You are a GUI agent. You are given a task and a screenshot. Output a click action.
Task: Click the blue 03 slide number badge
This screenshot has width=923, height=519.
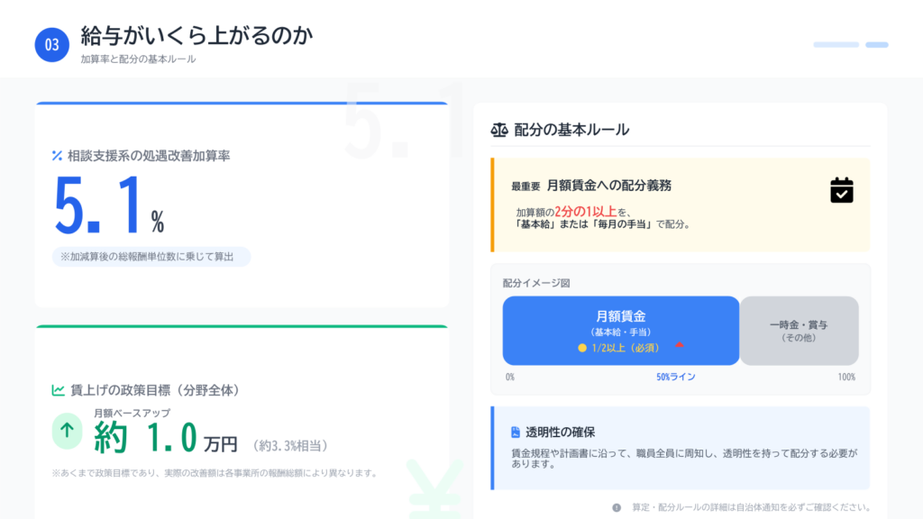(x=52, y=45)
